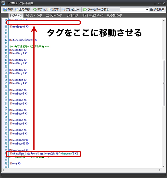Go to the リンク集ページ tab
Screen dimensions: 167x178
click(114, 16)
